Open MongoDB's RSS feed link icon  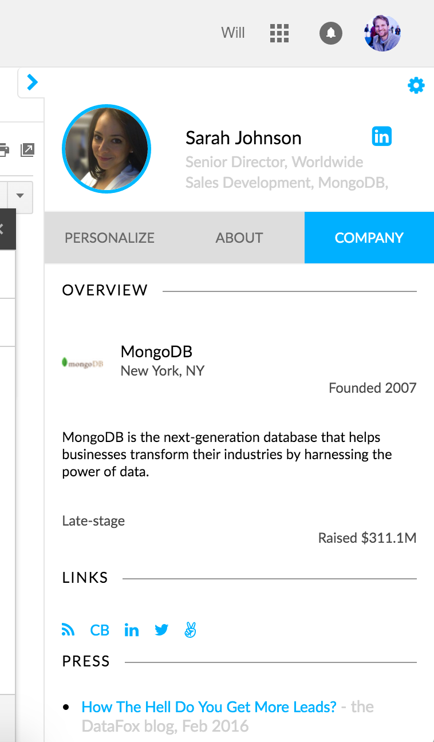coord(68,630)
